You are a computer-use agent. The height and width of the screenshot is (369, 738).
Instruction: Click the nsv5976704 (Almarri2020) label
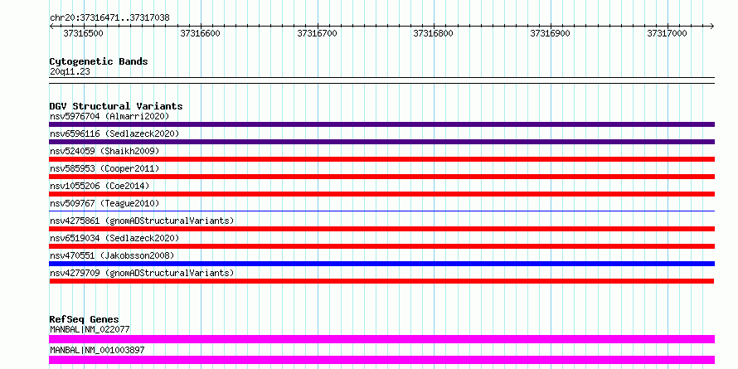(109, 116)
